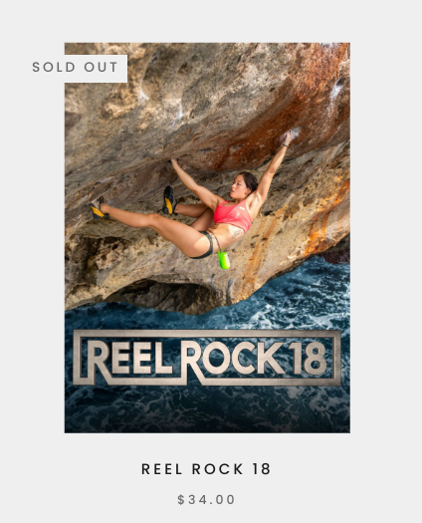Click the climber's chalked right hand
Viewport: 422px width, 523px height.
click(287, 136)
